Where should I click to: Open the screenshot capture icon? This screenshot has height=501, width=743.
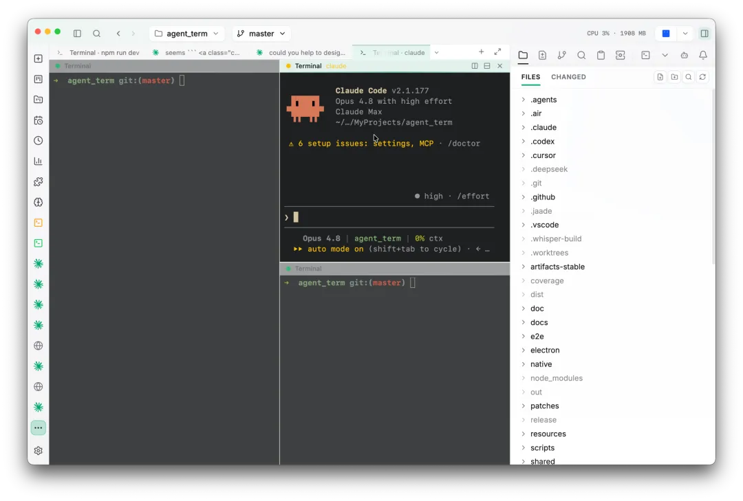click(620, 56)
